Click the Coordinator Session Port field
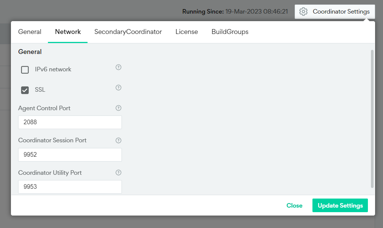This screenshot has width=383, height=228. click(70, 154)
